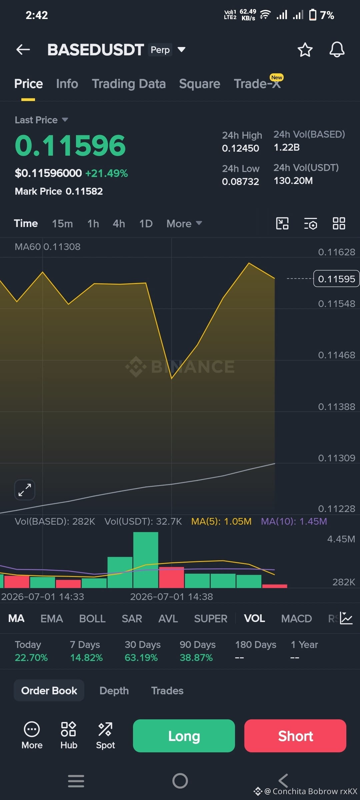Select the 15m chart interval
360x800 pixels.
tap(62, 223)
